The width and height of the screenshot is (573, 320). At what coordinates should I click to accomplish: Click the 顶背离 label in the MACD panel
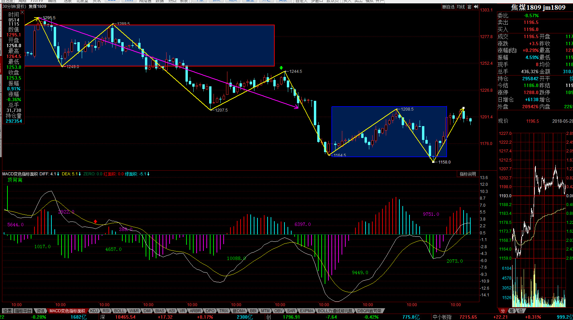pyautogui.click(x=15, y=180)
